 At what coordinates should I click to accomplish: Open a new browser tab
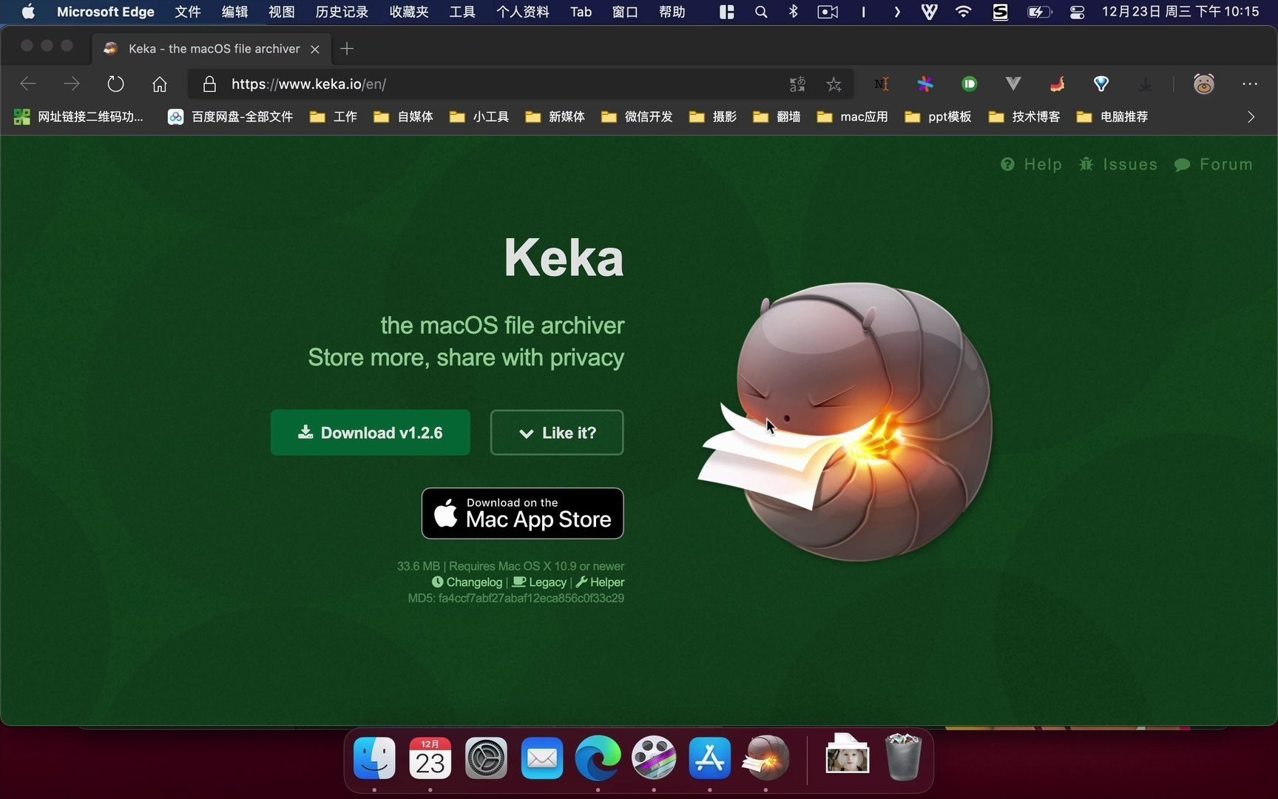pyautogui.click(x=347, y=49)
